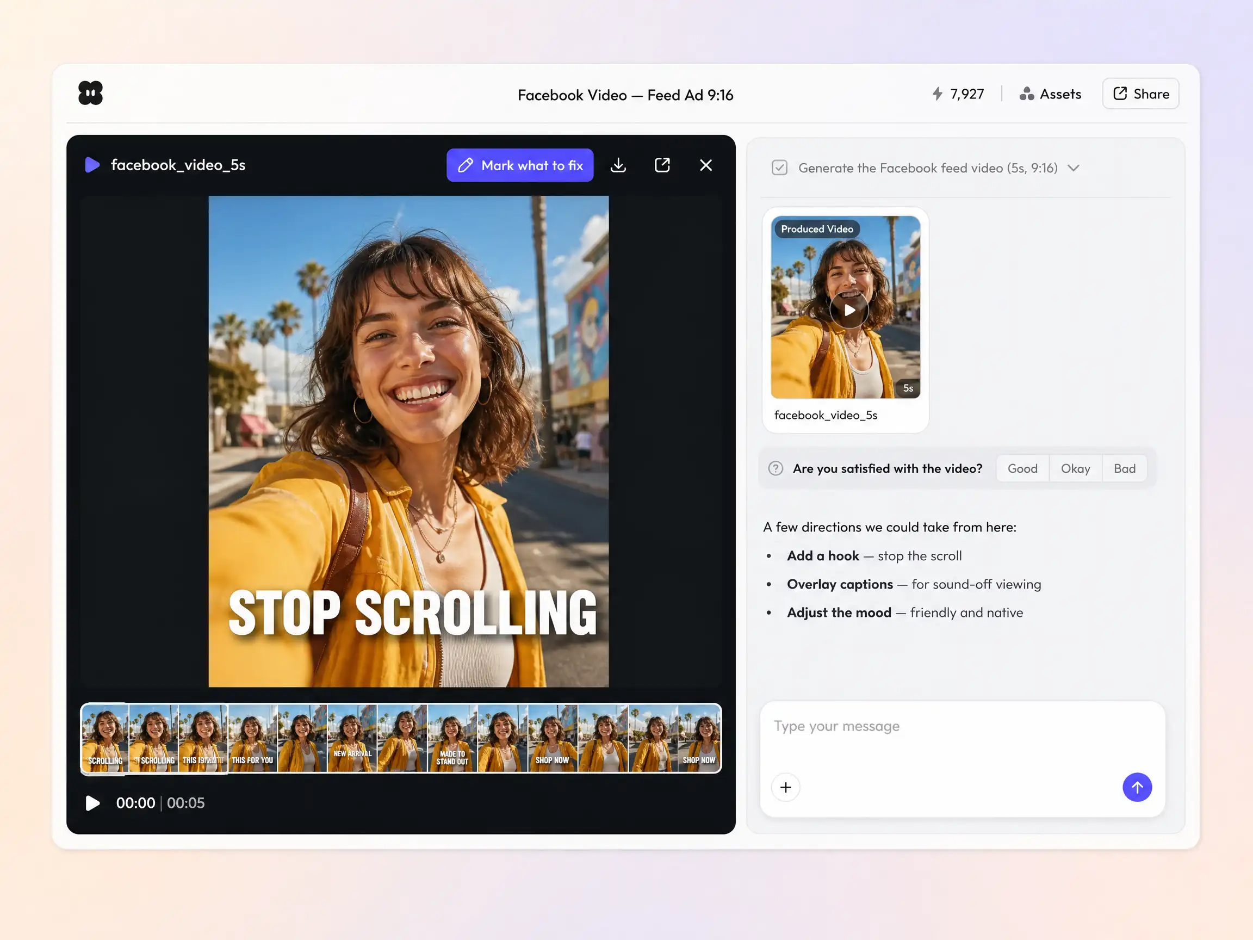Image resolution: width=1253 pixels, height=940 pixels.
Task: Click the Adjust the mood suggestion
Action: tap(904, 613)
